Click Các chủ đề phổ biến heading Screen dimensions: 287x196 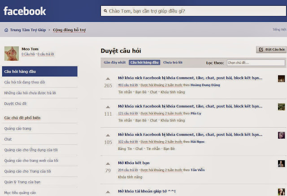point(22,118)
